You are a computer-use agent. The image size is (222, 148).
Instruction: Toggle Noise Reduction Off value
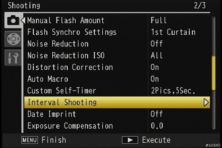[x=156, y=44]
